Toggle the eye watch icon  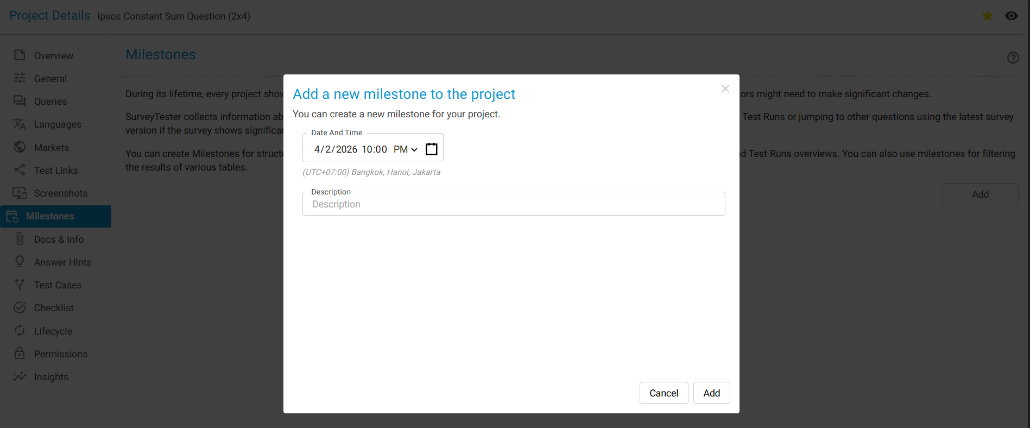tap(1011, 16)
